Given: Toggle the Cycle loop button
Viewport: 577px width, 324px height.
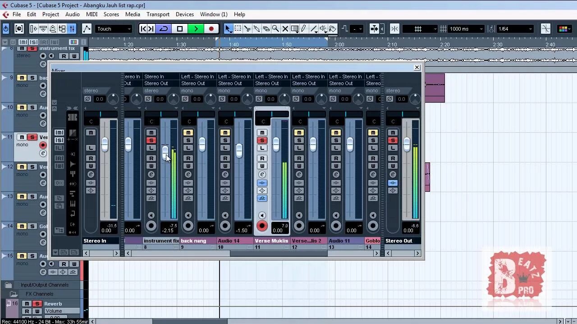Looking at the screenshot, I should pyautogui.click(x=164, y=29).
